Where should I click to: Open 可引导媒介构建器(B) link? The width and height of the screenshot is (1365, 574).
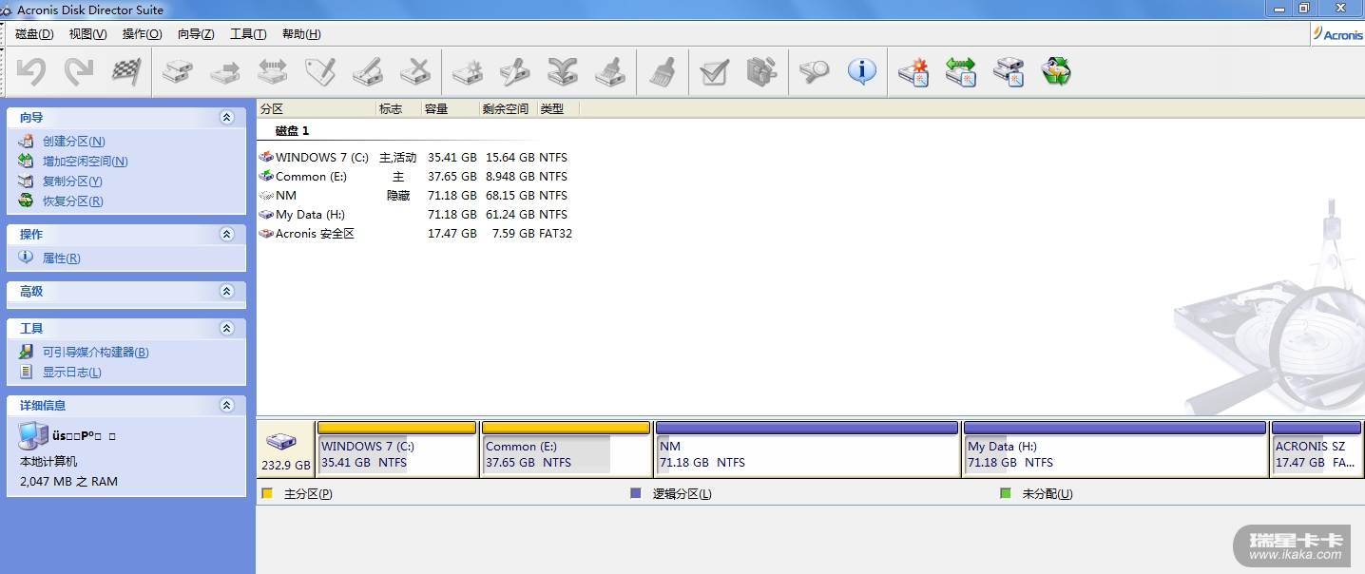[95, 353]
